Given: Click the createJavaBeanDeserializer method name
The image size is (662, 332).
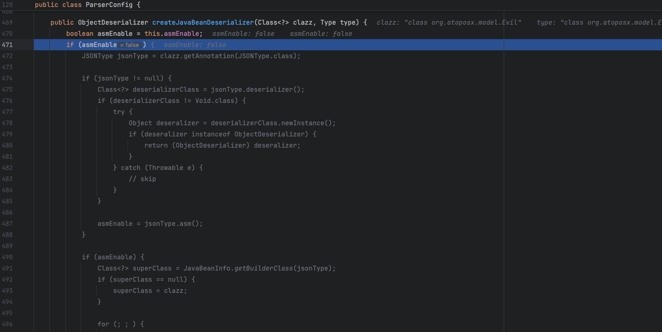Looking at the screenshot, I should pyautogui.click(x=203, y=22).
